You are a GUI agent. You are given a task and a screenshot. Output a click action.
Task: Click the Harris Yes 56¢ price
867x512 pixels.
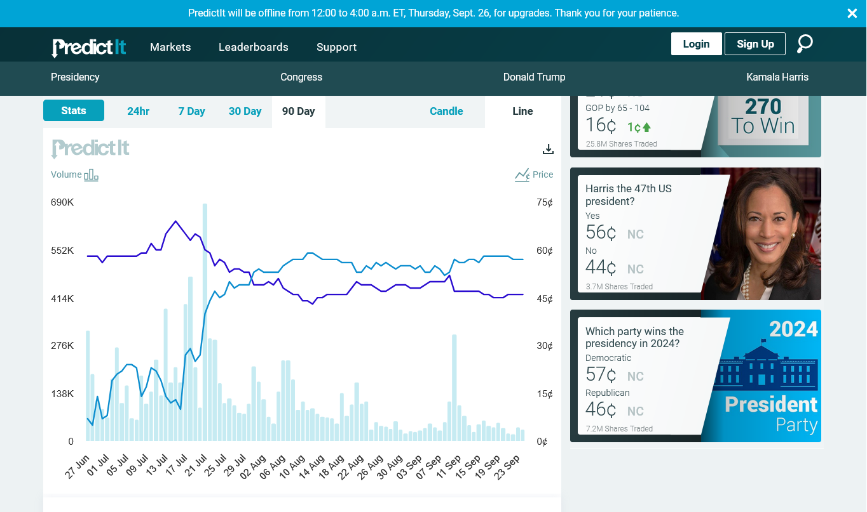pyautogui.click(x=601, y=233)
